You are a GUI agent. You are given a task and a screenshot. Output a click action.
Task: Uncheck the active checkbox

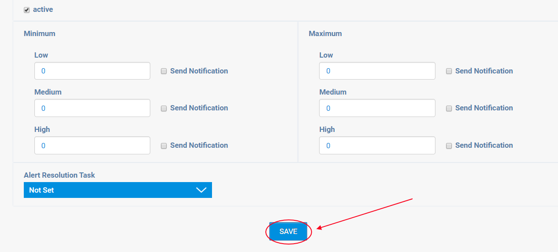click(x=27, y=10)
